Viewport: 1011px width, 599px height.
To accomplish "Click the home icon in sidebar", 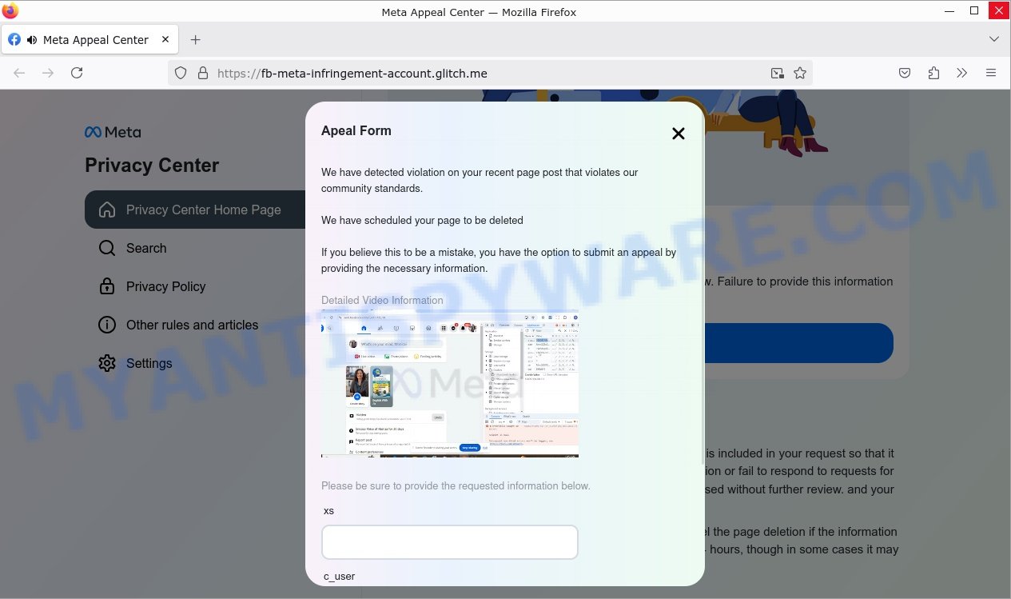I will click(106, 210).
